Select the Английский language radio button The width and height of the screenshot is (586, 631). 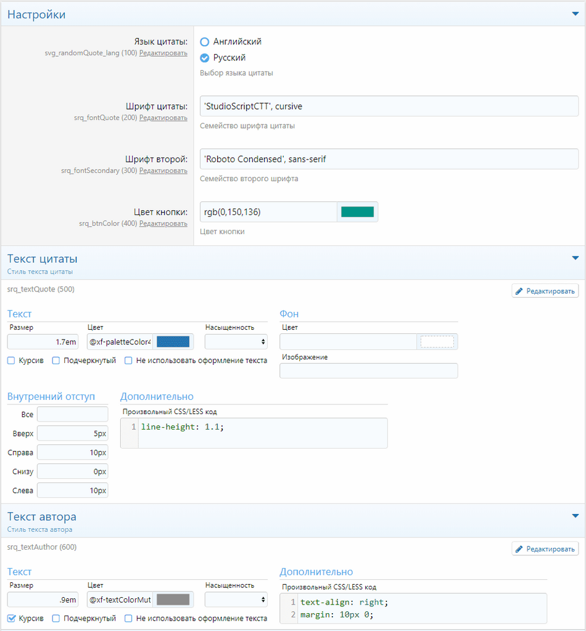[x=205, y=42]
